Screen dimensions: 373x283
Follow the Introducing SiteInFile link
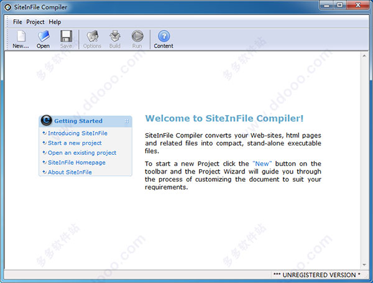tap(78, 133)
